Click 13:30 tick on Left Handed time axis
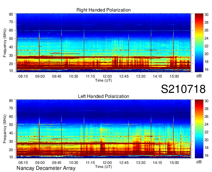 pyautogui.click(x=141, y=163)
